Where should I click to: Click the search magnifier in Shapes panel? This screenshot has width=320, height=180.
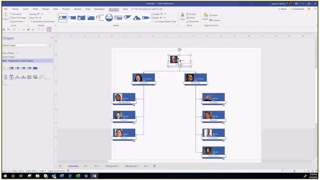(49, 45)
